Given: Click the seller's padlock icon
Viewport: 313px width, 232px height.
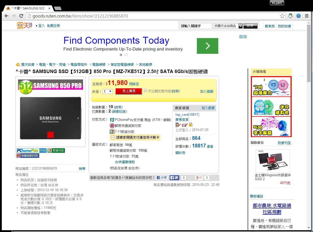Looking at the screenshot, I should [191, 125].
